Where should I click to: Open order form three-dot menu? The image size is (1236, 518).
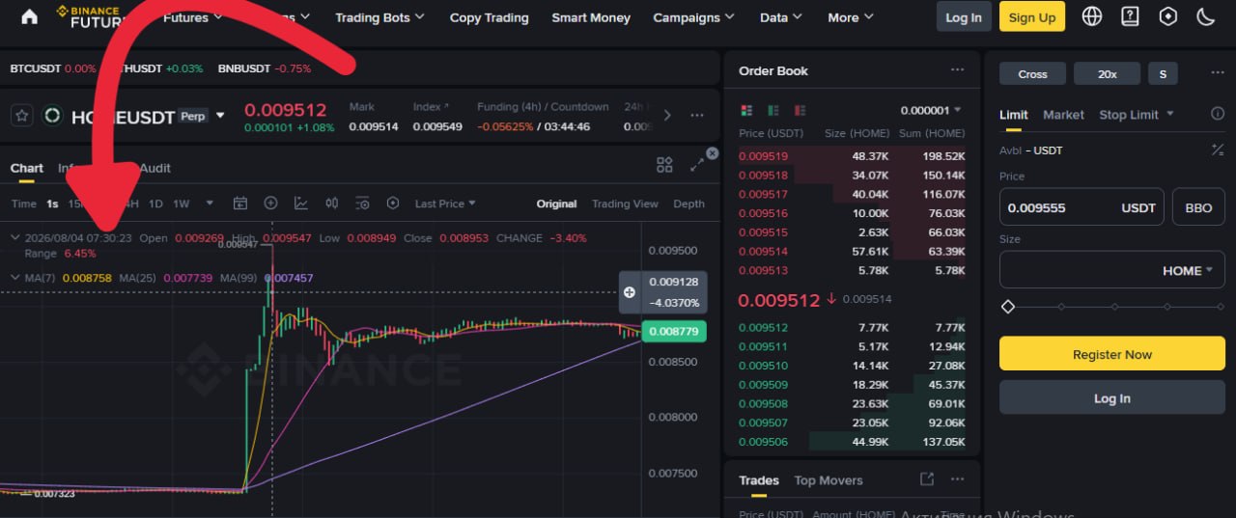point(1217,73)
